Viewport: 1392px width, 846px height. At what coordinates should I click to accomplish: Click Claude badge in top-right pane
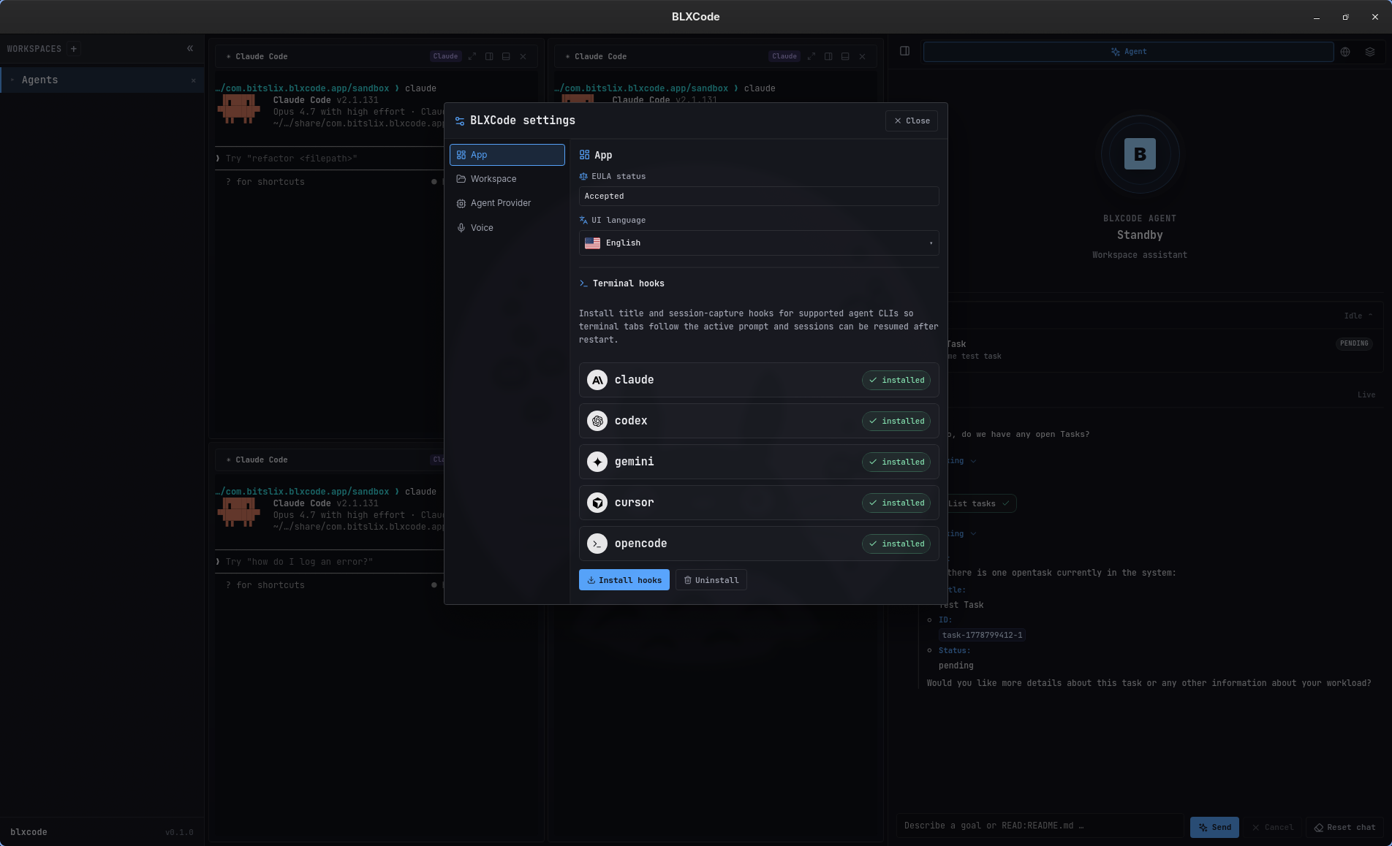click(784, 56)
